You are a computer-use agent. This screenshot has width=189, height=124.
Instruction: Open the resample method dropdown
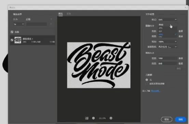point(167,47)
